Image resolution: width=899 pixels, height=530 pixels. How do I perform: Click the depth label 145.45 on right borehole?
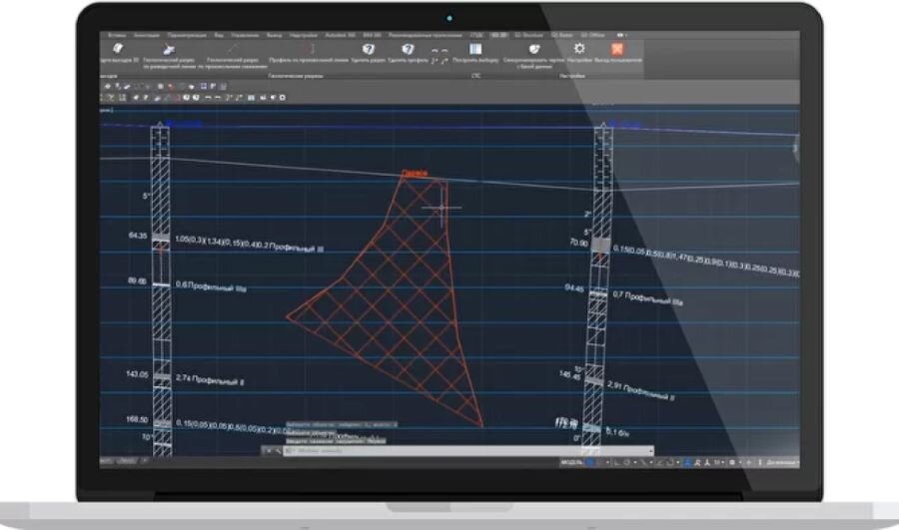[570, 375]
